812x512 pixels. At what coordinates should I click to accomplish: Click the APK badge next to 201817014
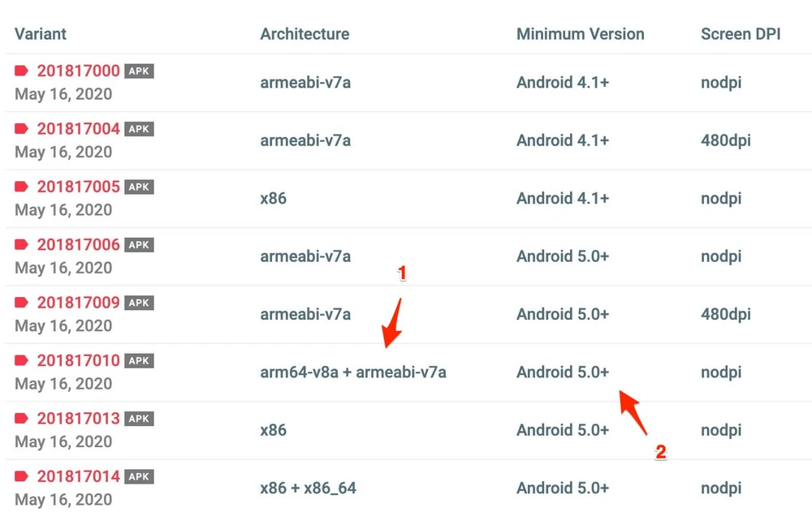(x=139, y=476)
